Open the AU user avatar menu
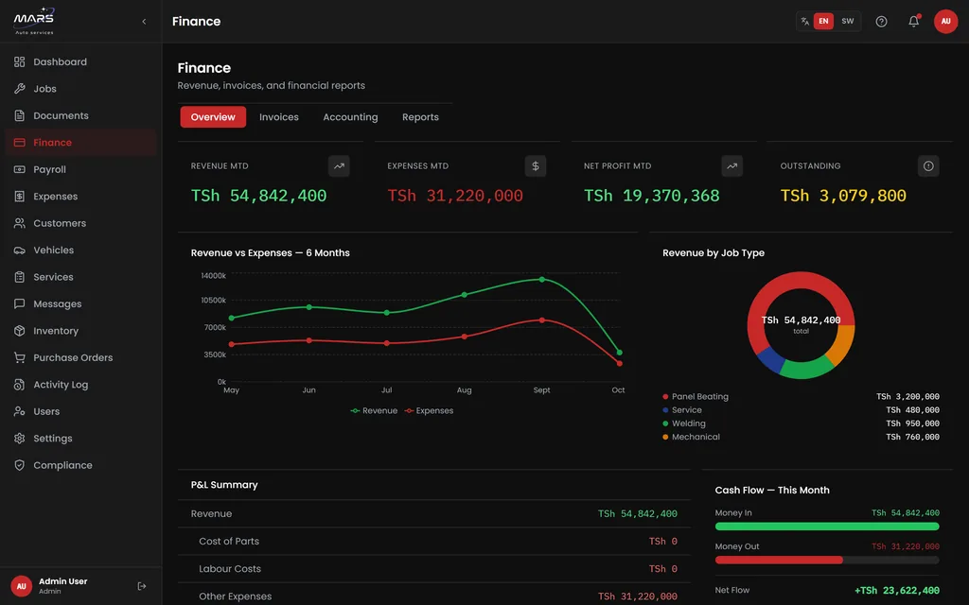The height and width of the screenshot is (605, 969). 945,22
